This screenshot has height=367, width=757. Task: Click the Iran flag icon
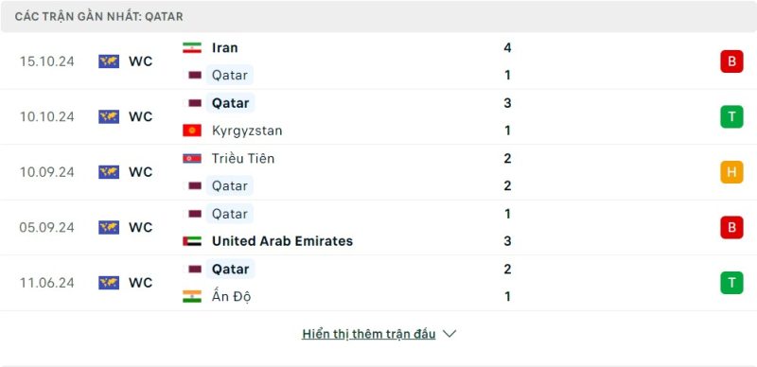click(192, 48)
